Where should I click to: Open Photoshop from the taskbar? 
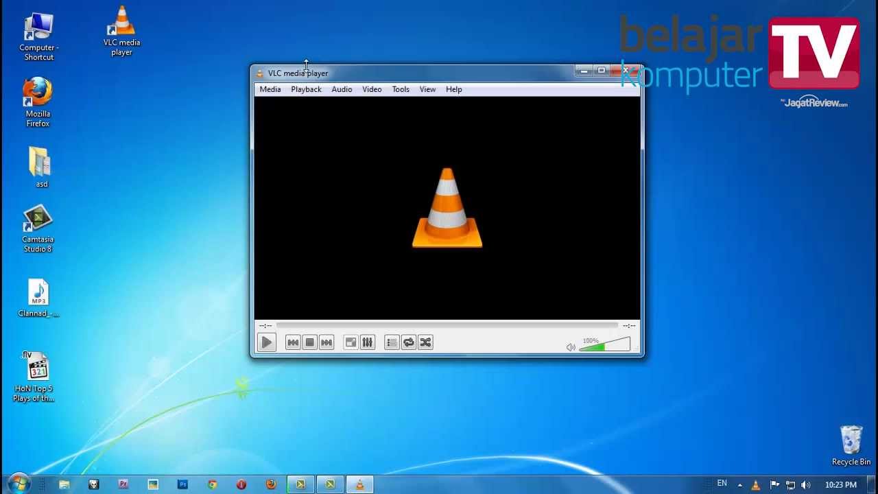click(x=182, y=484)
